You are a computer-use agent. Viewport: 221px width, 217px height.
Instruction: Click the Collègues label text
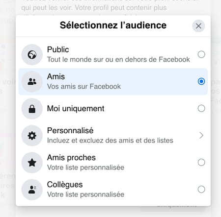click(x=65, y=185)
